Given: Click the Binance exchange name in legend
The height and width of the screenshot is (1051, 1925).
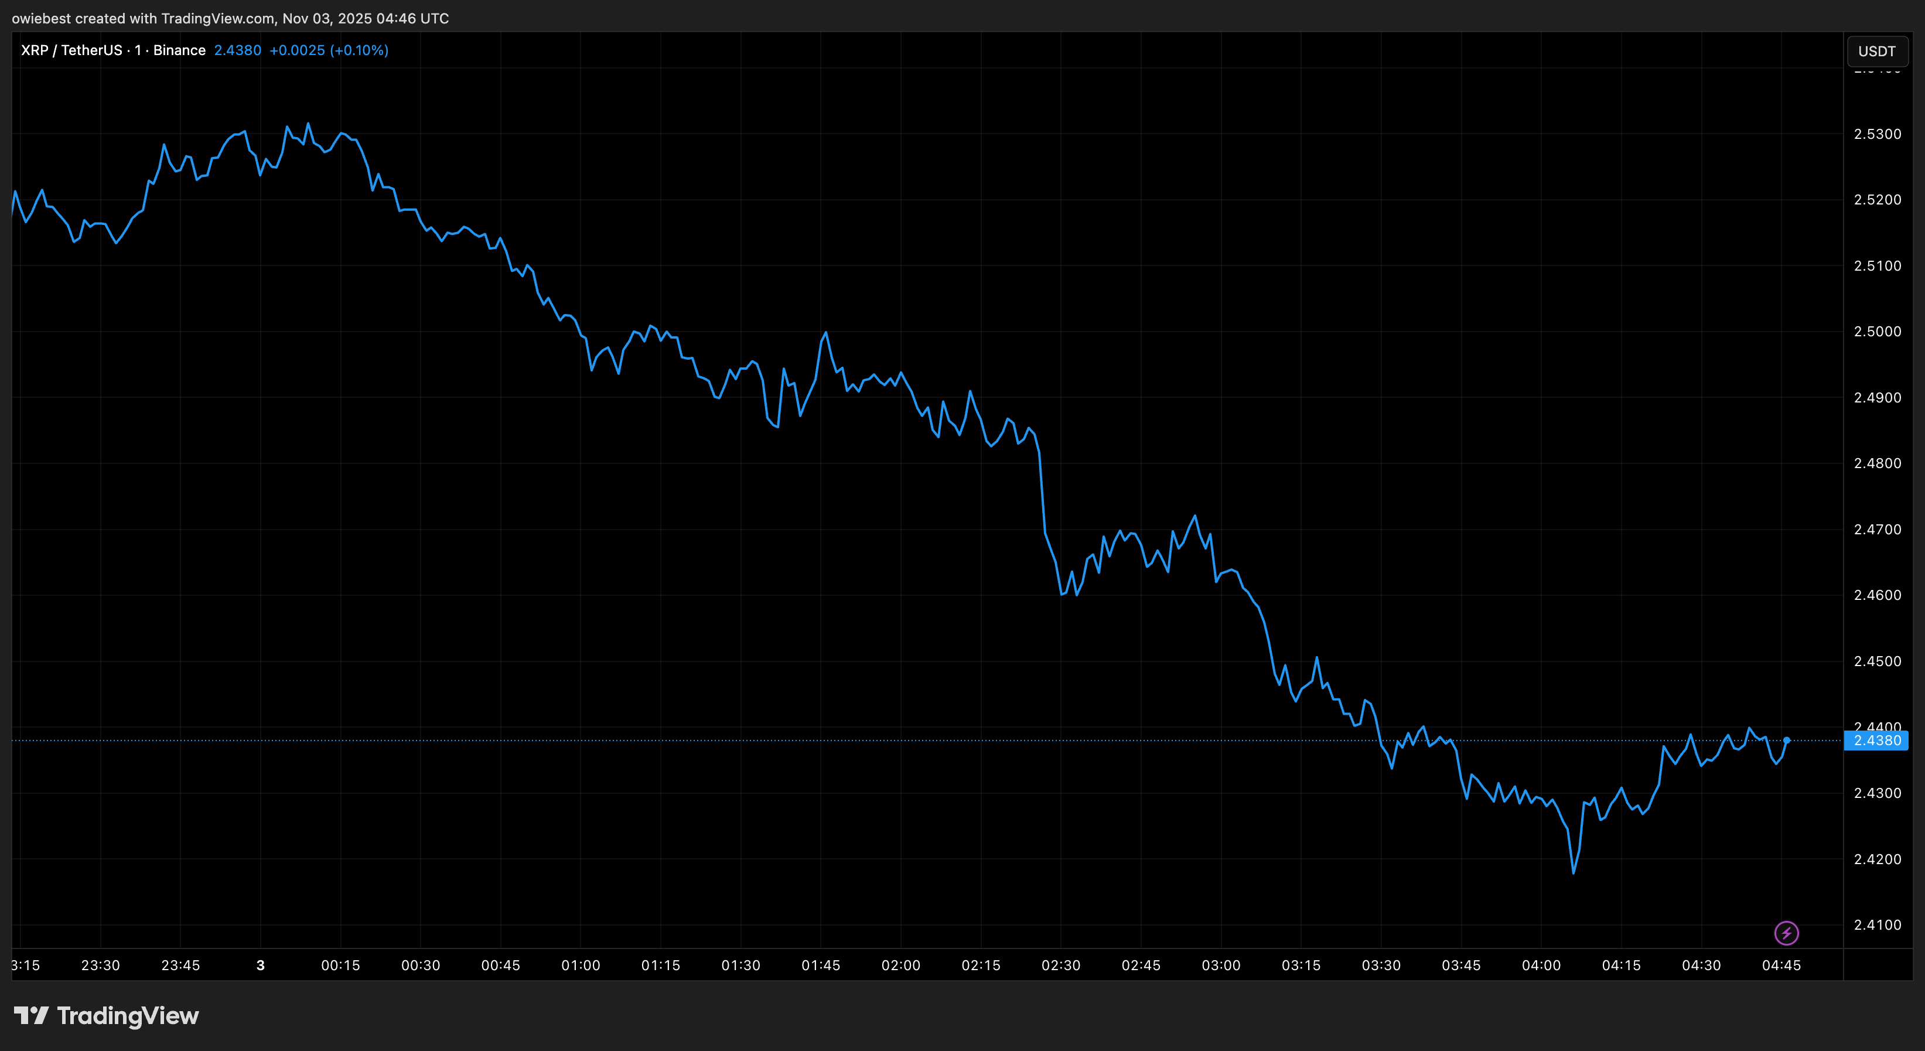Looking at the screenshot, I should [179, 50].
